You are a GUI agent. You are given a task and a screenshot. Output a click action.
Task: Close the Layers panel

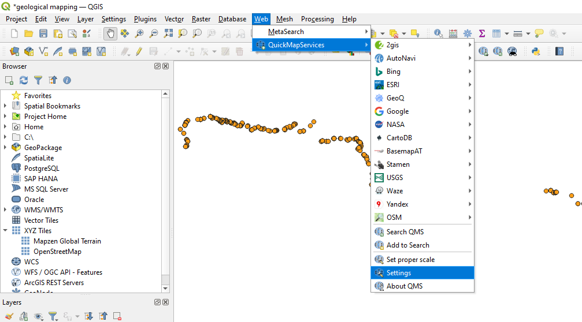(165, 302)
